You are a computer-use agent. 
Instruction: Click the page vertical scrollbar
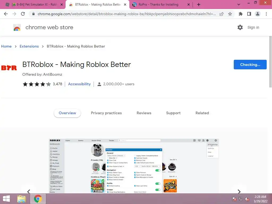point(270,62)
